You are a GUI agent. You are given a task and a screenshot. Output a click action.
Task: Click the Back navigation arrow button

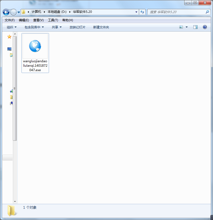pos(6,12)
